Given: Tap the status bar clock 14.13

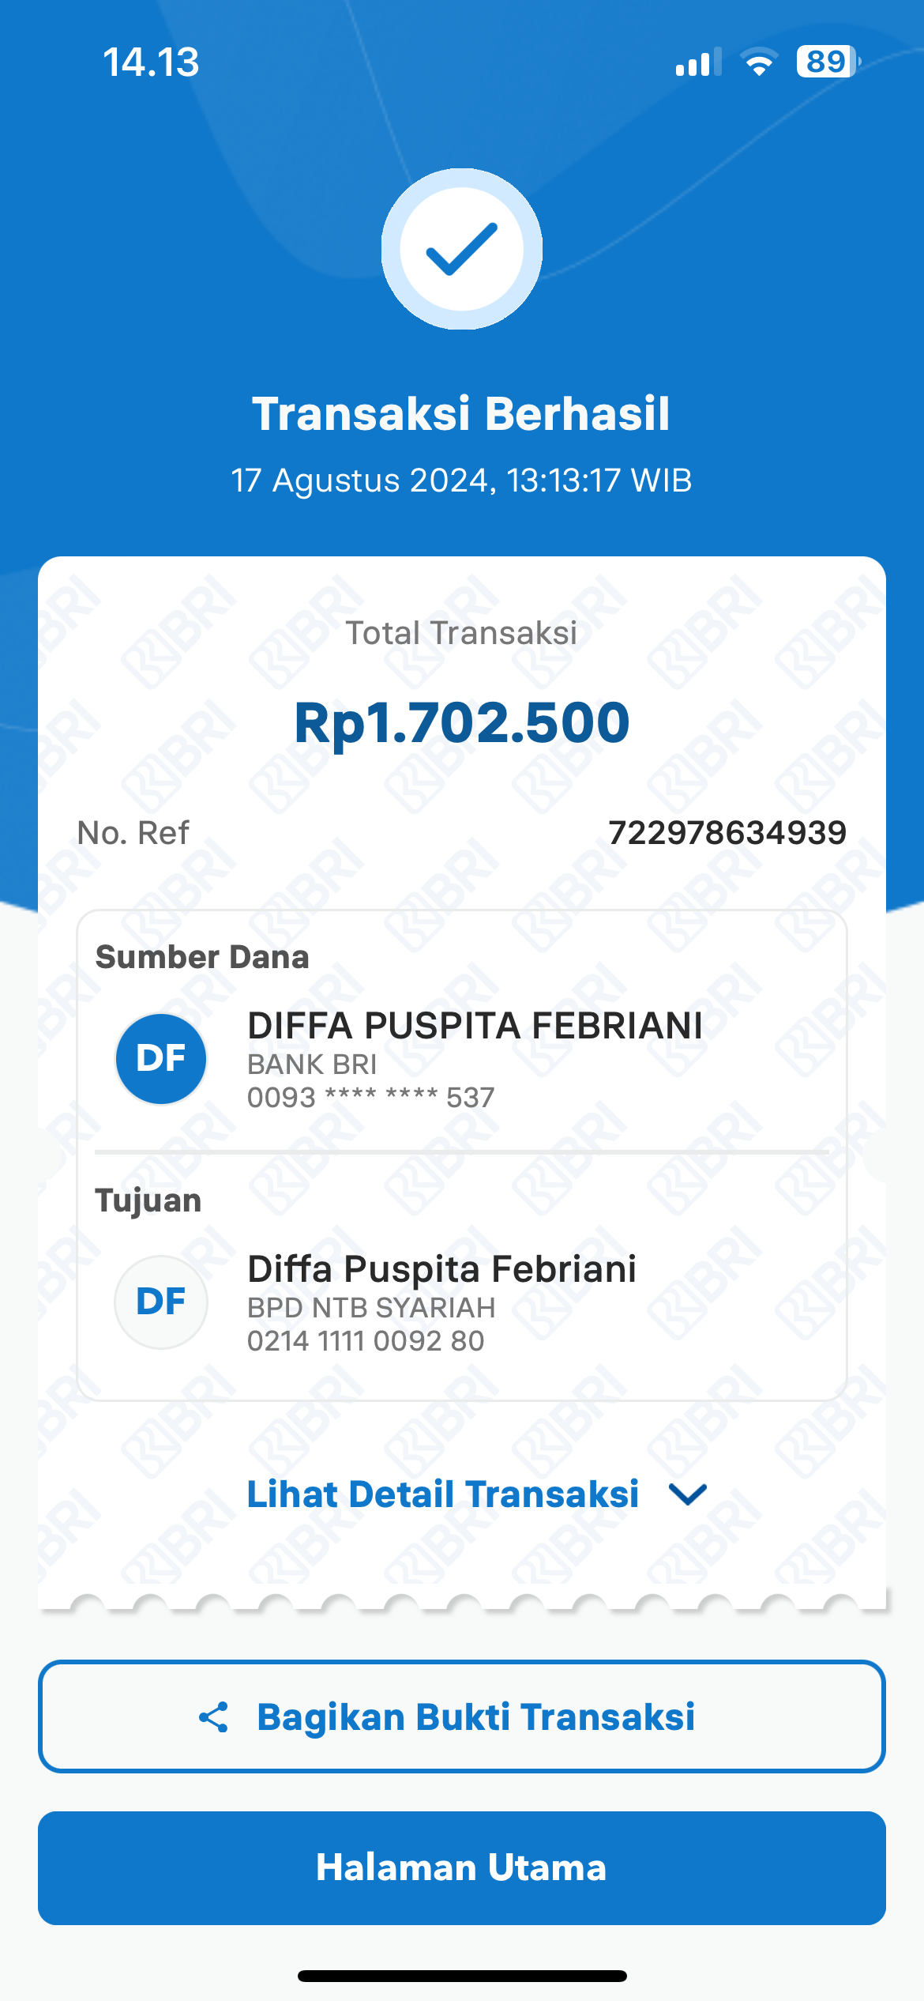Looking at the screenshot, I should point(151,62).
